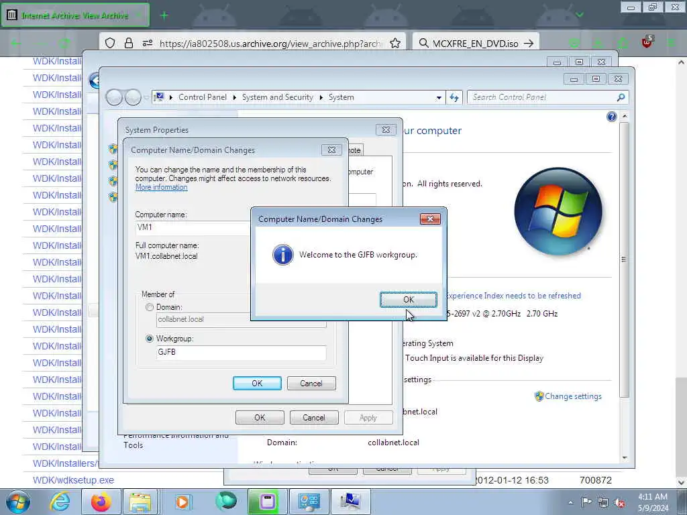
Task: Open the uBlock Origin extension icon
Action: (647, 42)
